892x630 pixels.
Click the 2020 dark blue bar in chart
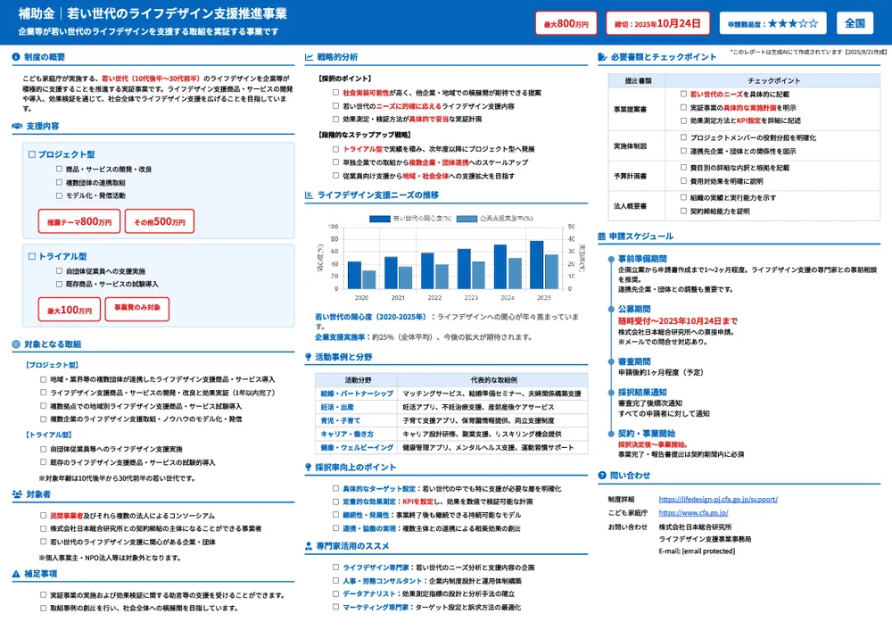354,276
